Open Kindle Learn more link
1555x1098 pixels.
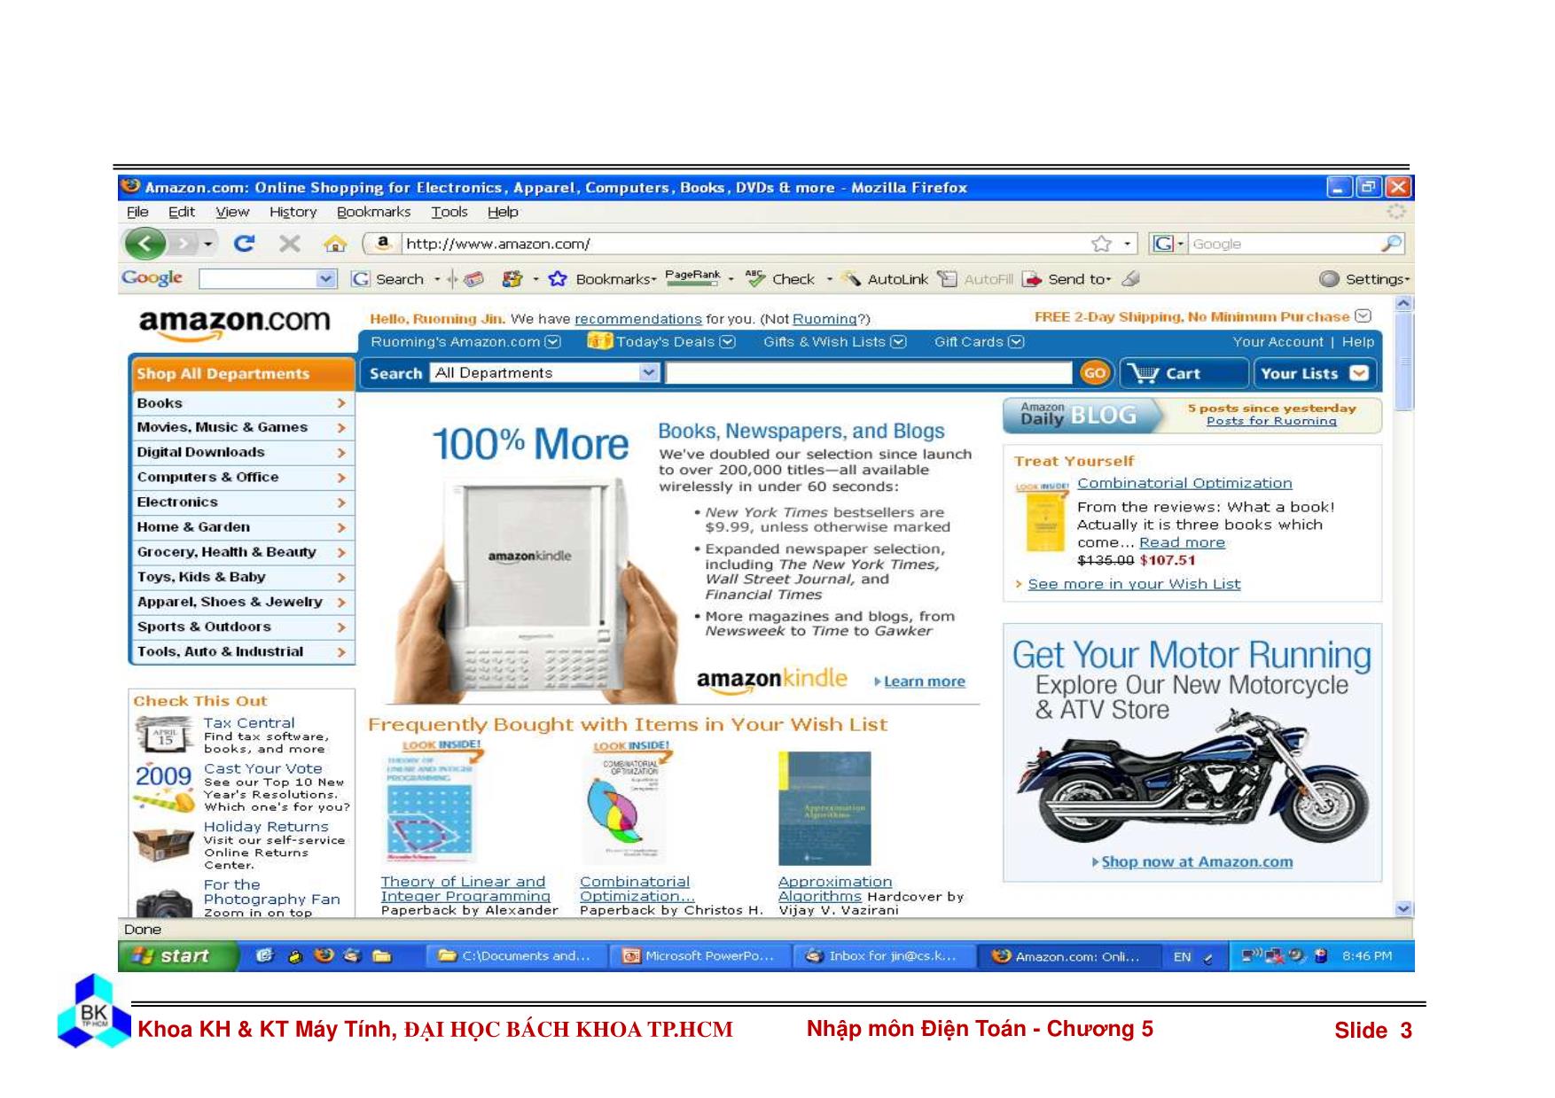coord(924,681)
